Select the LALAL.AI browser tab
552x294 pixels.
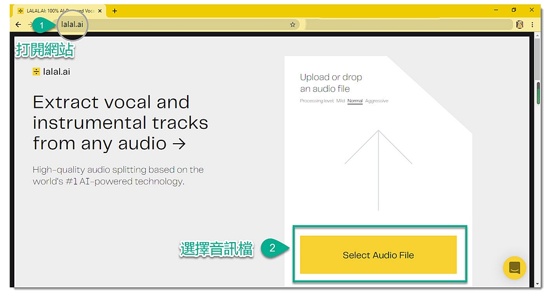click(x=59, y=11)
